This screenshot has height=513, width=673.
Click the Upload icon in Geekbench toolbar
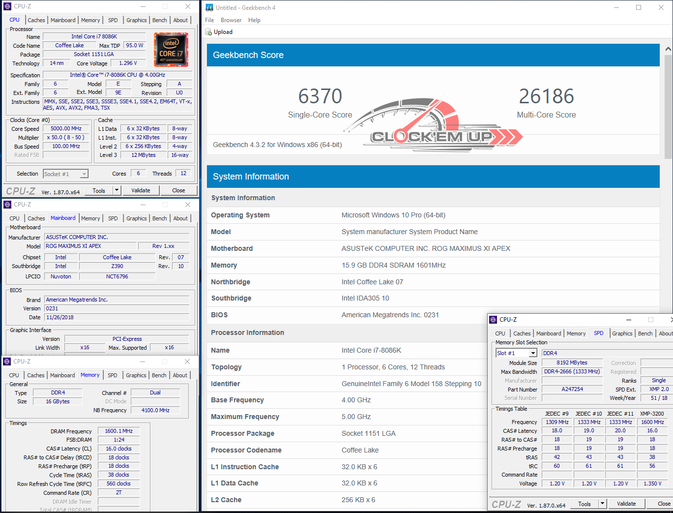[208, 32]
